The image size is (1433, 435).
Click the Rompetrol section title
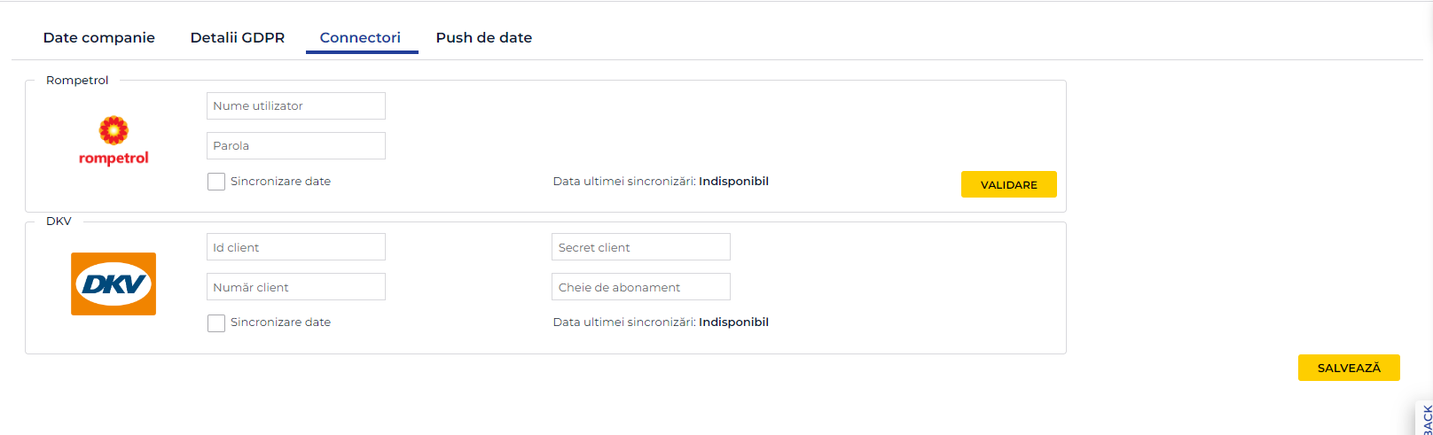click(x=77, y=80)
